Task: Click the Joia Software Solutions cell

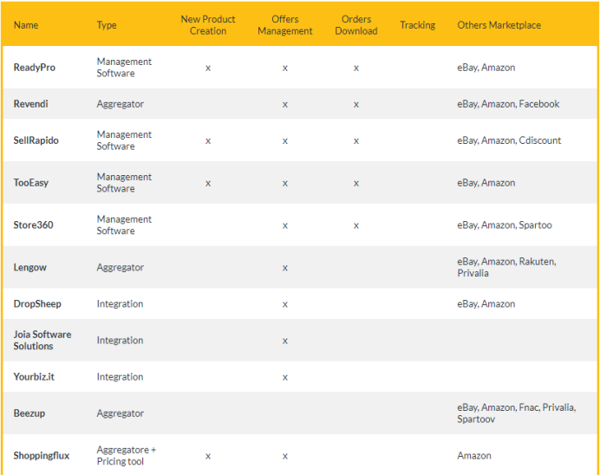Action: pyautogui.click(x=42, y=340)
